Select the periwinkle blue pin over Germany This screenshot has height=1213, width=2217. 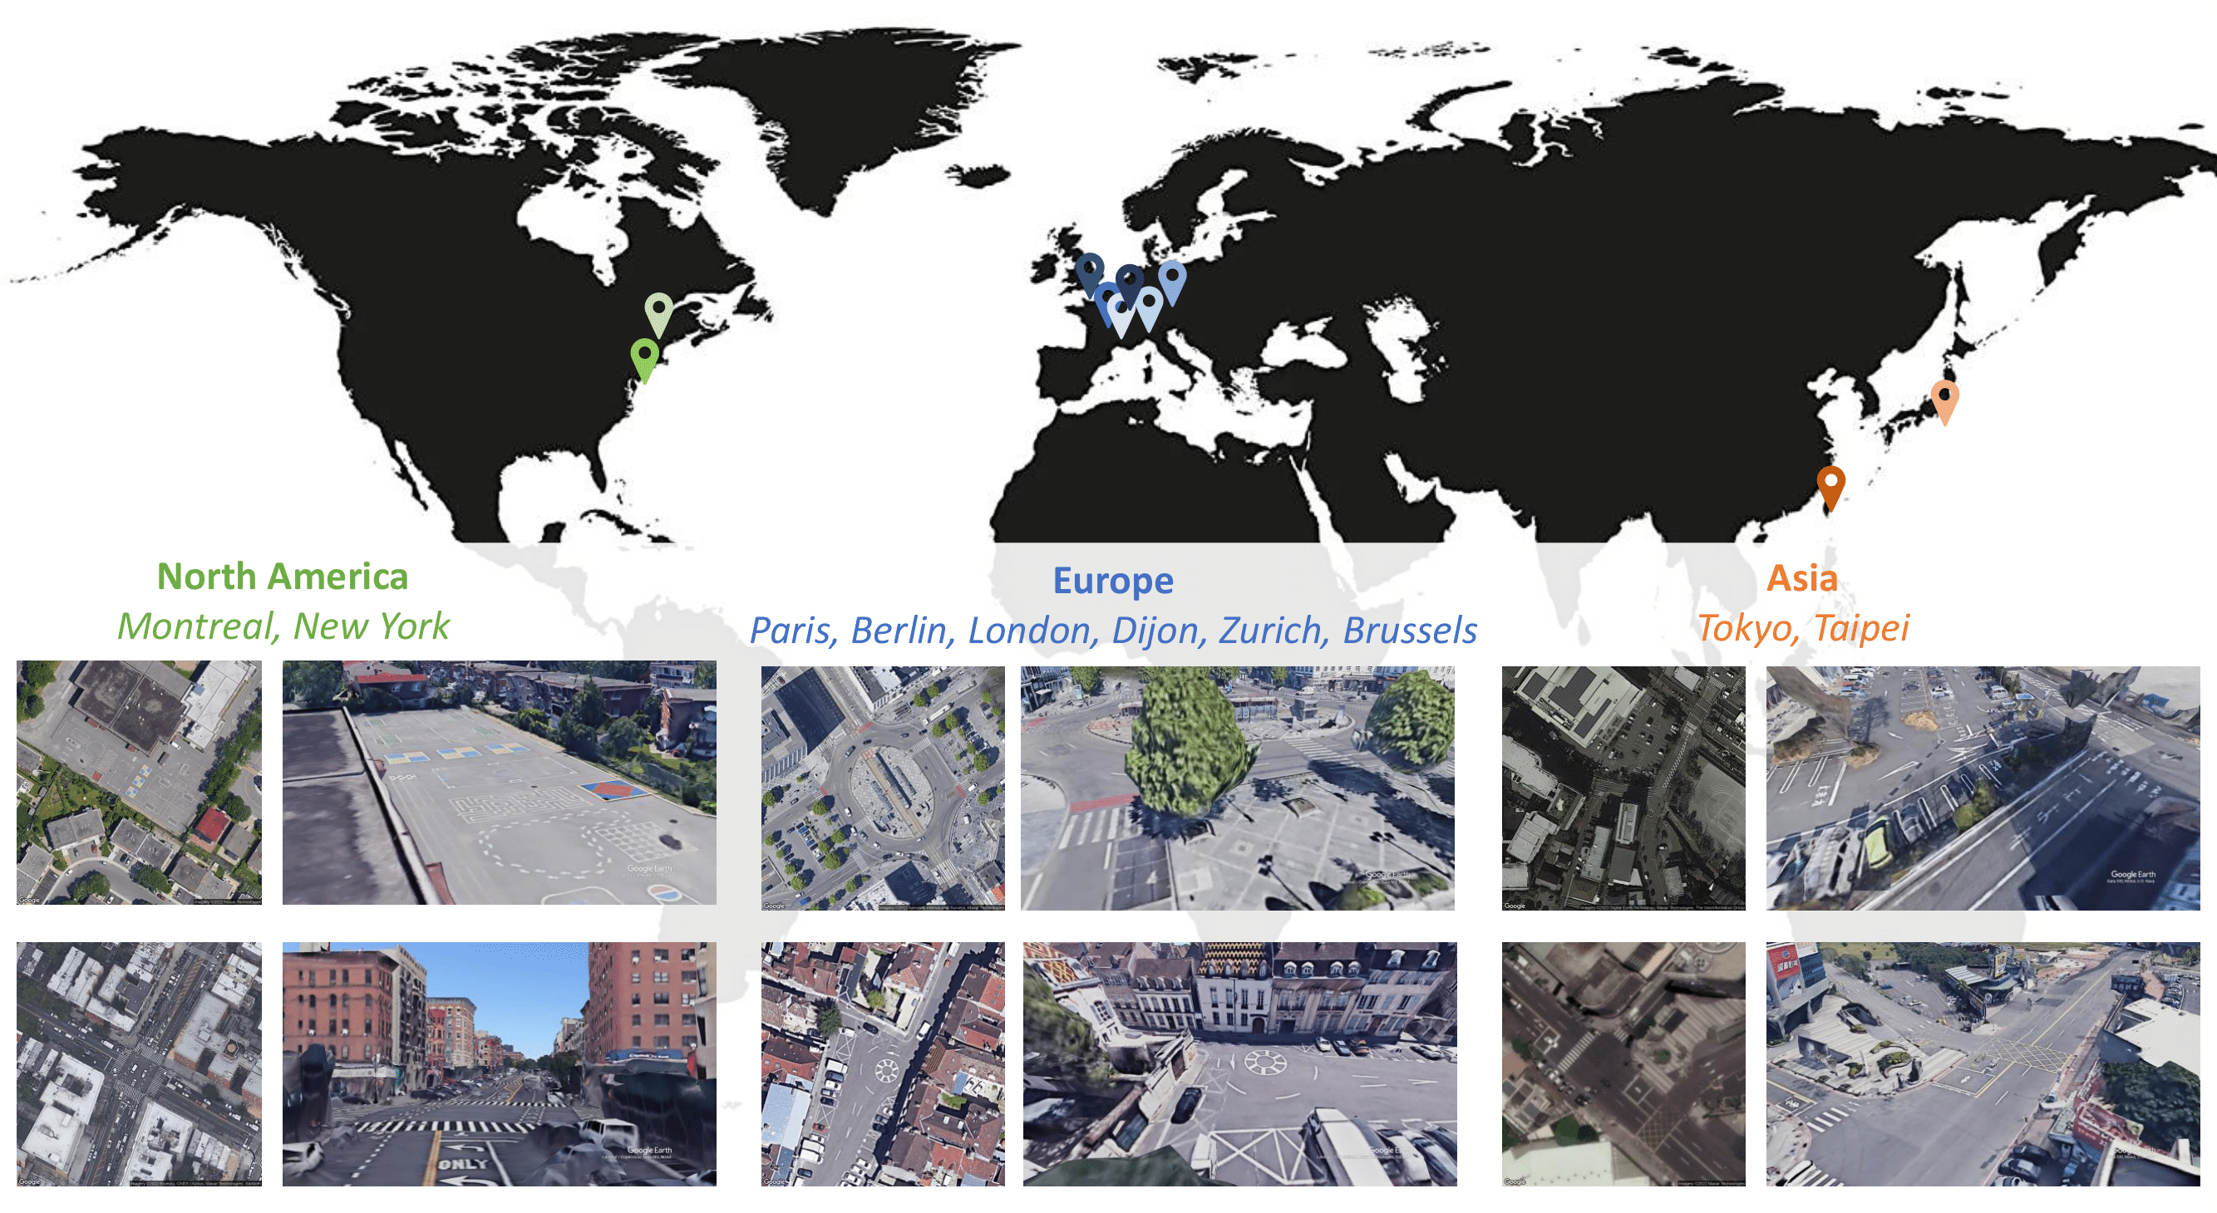point(1171,282)
